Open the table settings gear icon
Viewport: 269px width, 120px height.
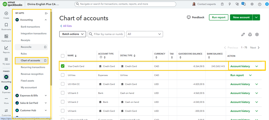coord(257,35)
